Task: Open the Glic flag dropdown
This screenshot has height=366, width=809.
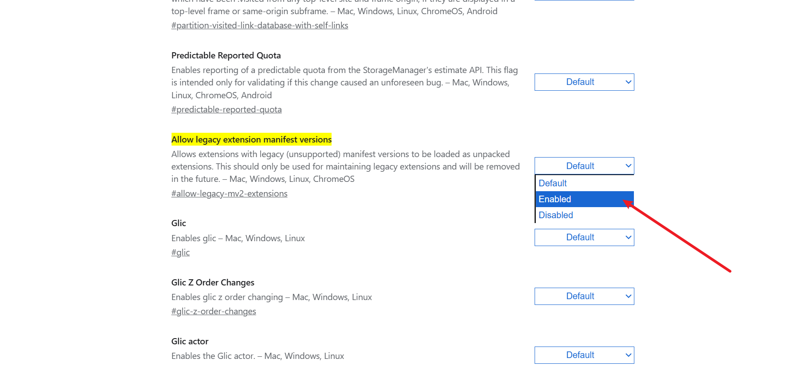Action: point(584,237)
